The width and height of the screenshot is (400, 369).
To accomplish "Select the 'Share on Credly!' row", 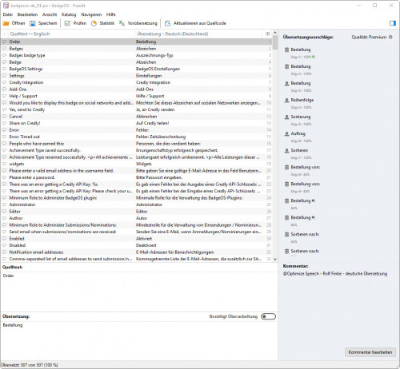I will [x=137, y=123].
